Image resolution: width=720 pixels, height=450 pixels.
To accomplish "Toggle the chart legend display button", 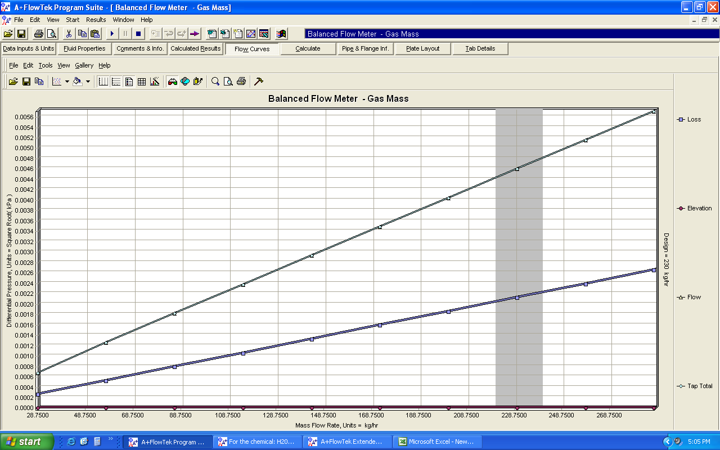I will point(129,82).
